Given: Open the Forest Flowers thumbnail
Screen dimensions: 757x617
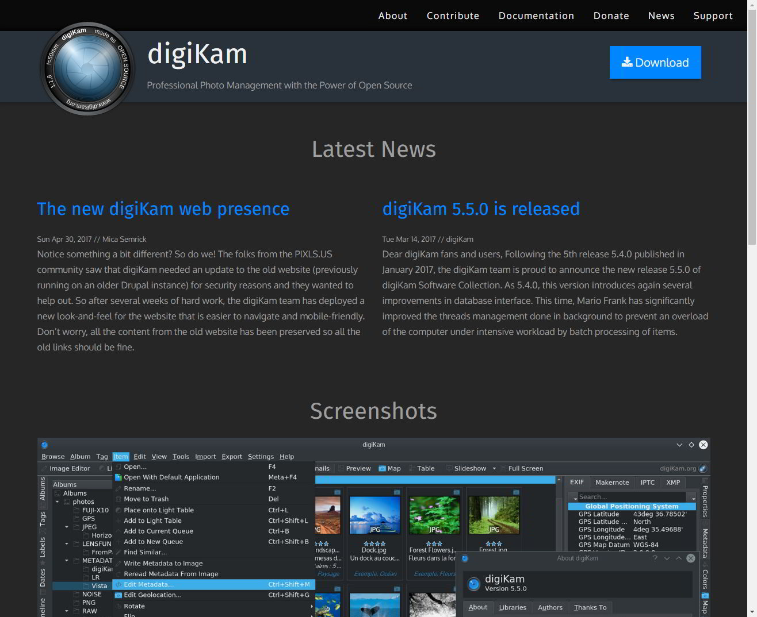Looking at the screenshot, I should 434,515.
